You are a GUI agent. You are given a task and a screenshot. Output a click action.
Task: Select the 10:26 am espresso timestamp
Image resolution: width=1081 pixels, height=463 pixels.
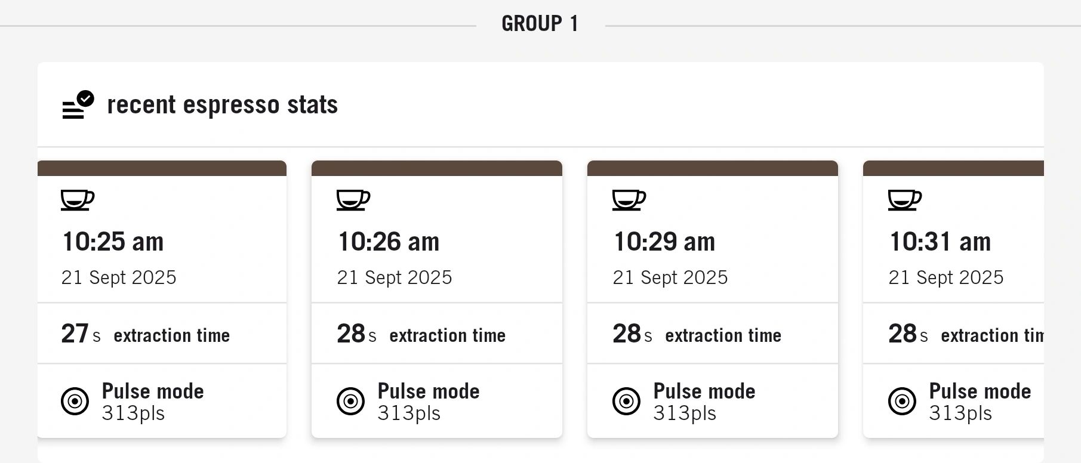tap(389, 242)
